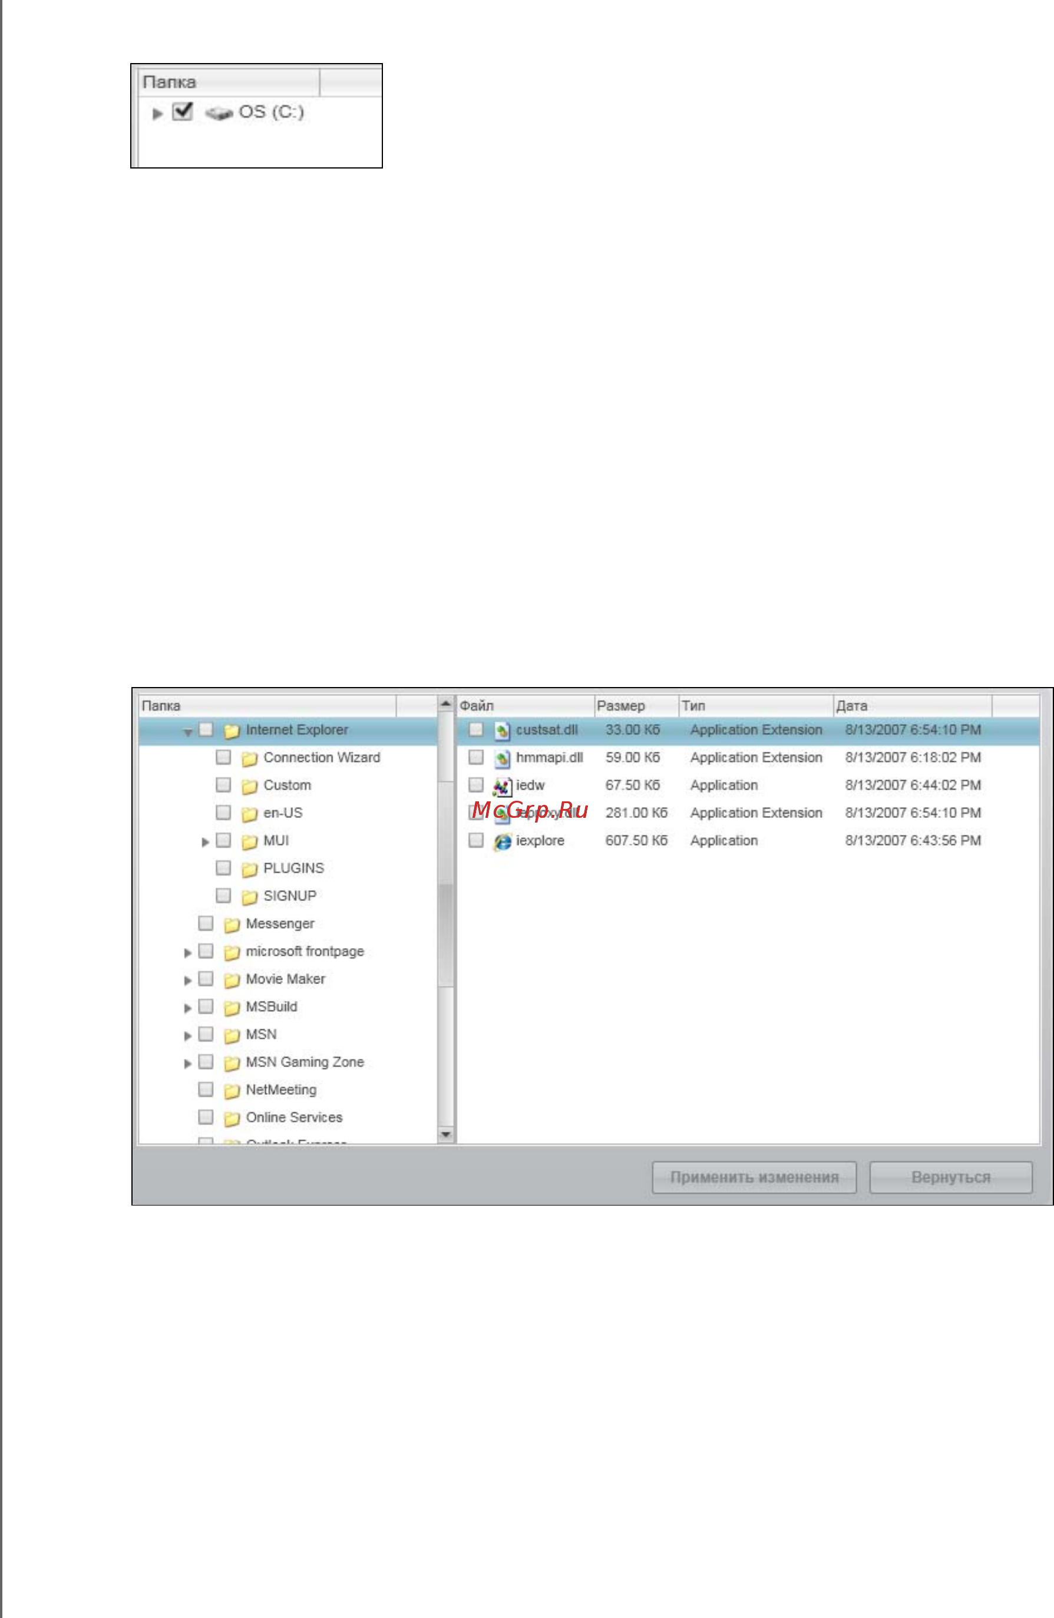Click the date 8/13/2007 6:44:02 PM
This screenshot has width=1054, height=1618.
click(x=913, y=785)
